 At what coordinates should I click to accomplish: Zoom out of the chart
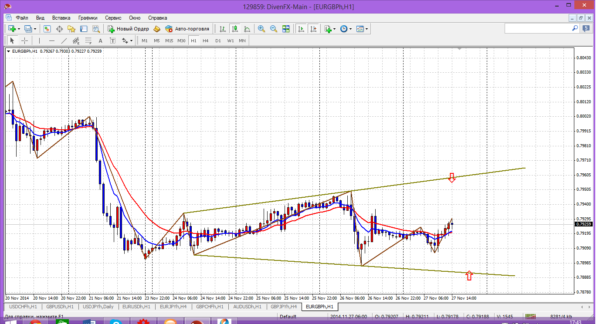(274, 29)
